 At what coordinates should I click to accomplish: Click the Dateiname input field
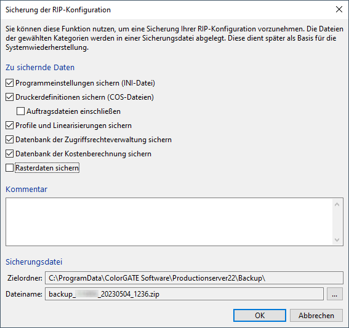click(x=184, y=294)
